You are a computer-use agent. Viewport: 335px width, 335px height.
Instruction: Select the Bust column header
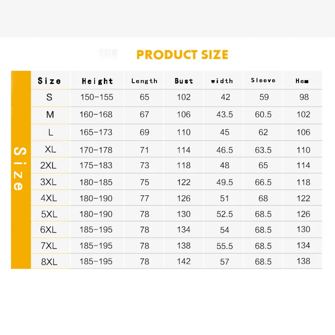point(184,81)
